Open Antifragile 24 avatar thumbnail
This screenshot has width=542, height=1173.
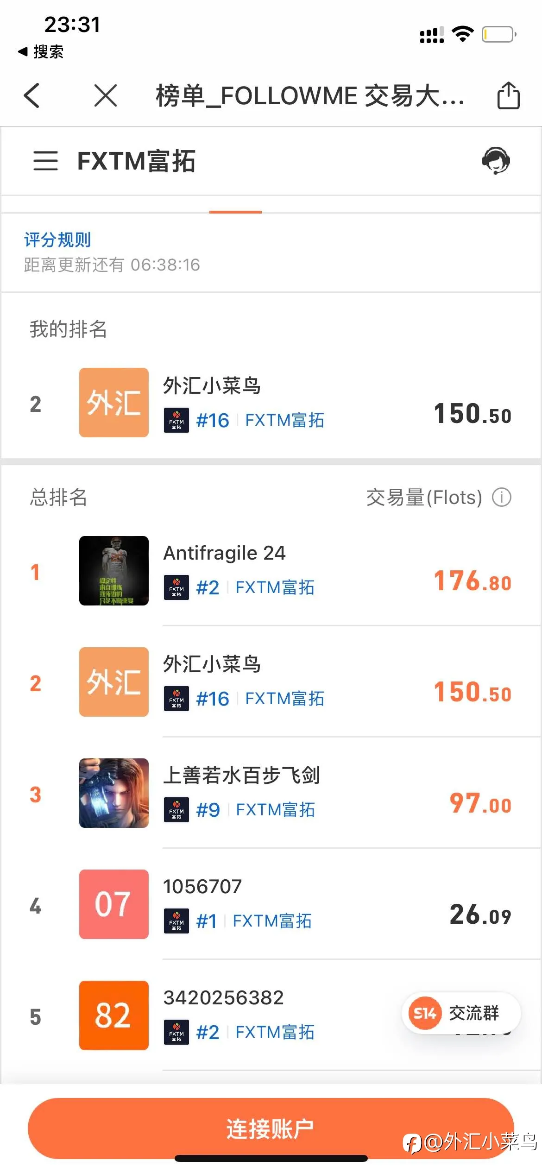click(114, 571)
